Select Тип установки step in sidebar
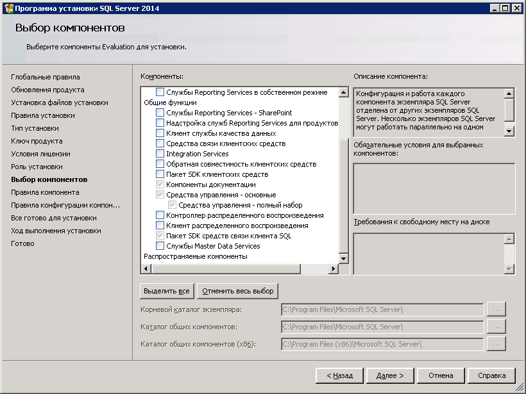 click(x=35, y=128)
